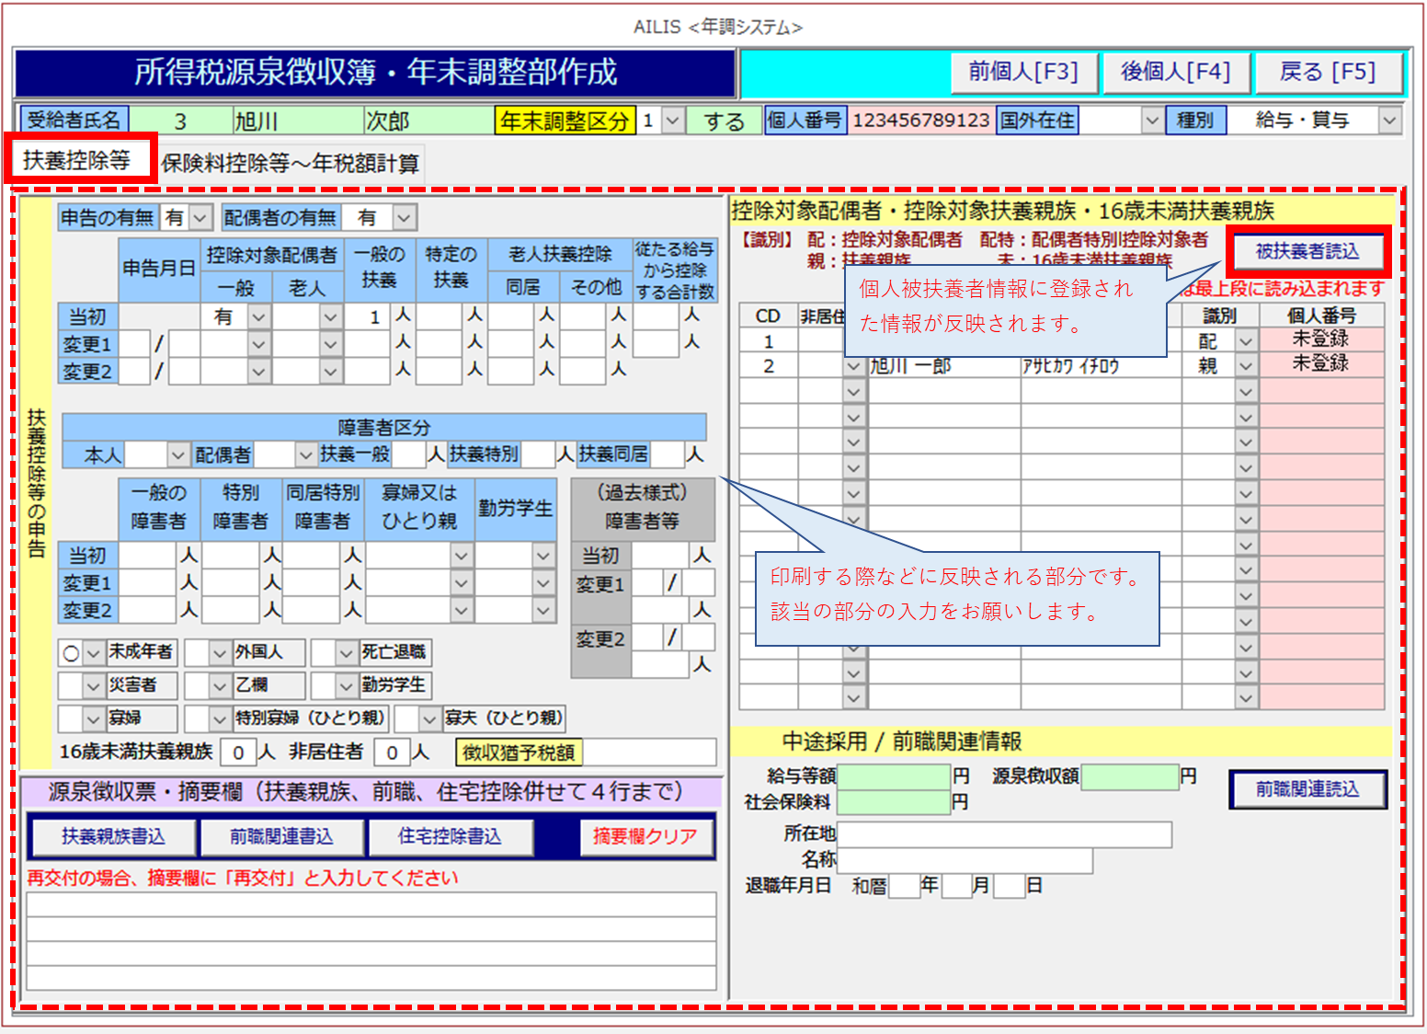This screenshot has width=1427, height=1034.
Task: Click the 扶養親族書込 button
Action: tap(114, 836)
